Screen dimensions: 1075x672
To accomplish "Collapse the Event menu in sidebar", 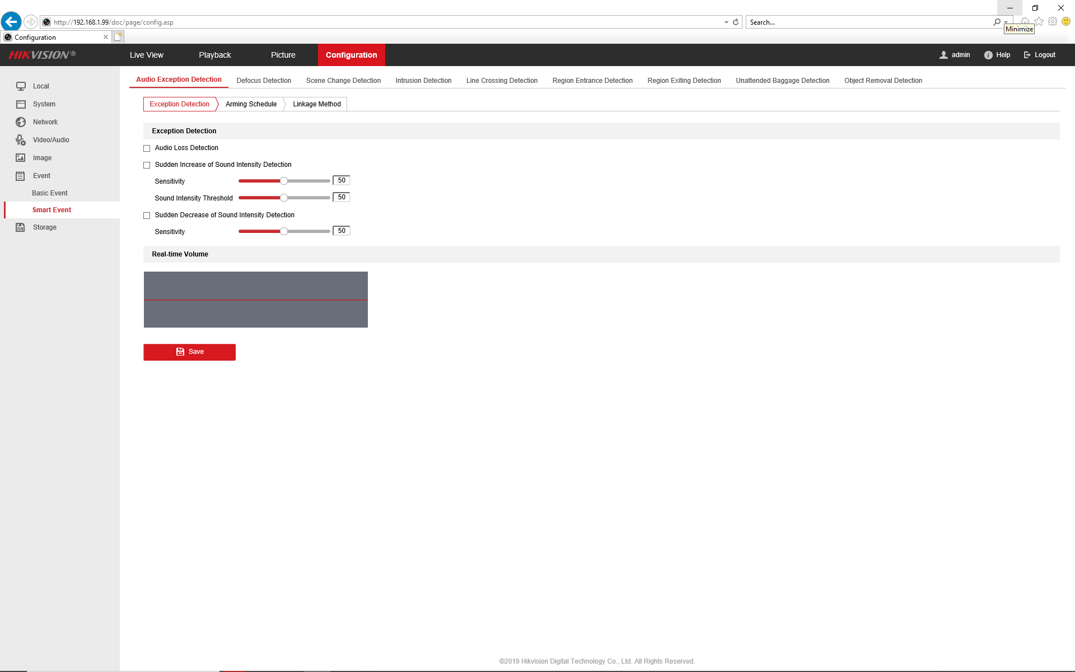I will [41, 176].
